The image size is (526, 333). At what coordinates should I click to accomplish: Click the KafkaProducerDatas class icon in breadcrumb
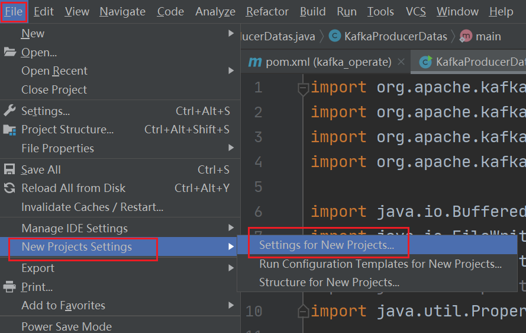[x=335, y=36]
